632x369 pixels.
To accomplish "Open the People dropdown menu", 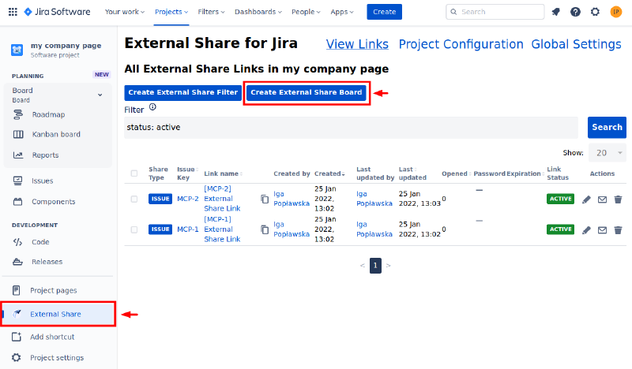I will (306, 12).
